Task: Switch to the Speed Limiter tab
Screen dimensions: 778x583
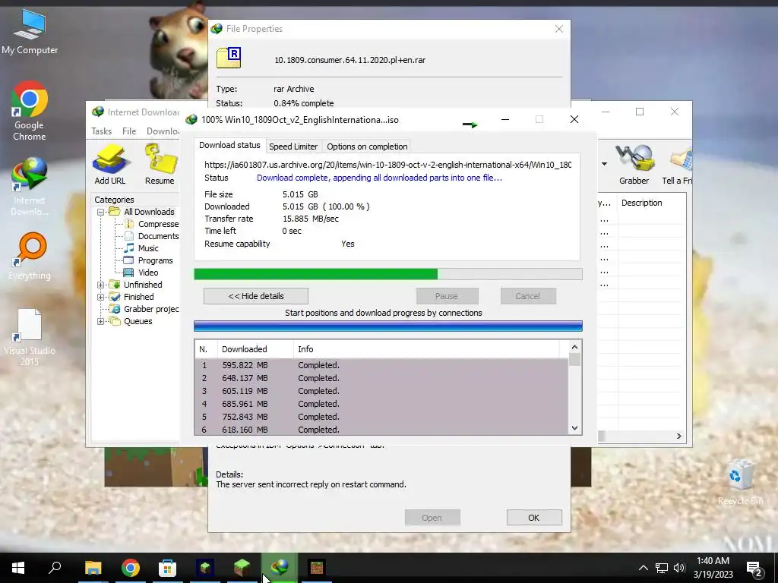Action: pos(293,147)
